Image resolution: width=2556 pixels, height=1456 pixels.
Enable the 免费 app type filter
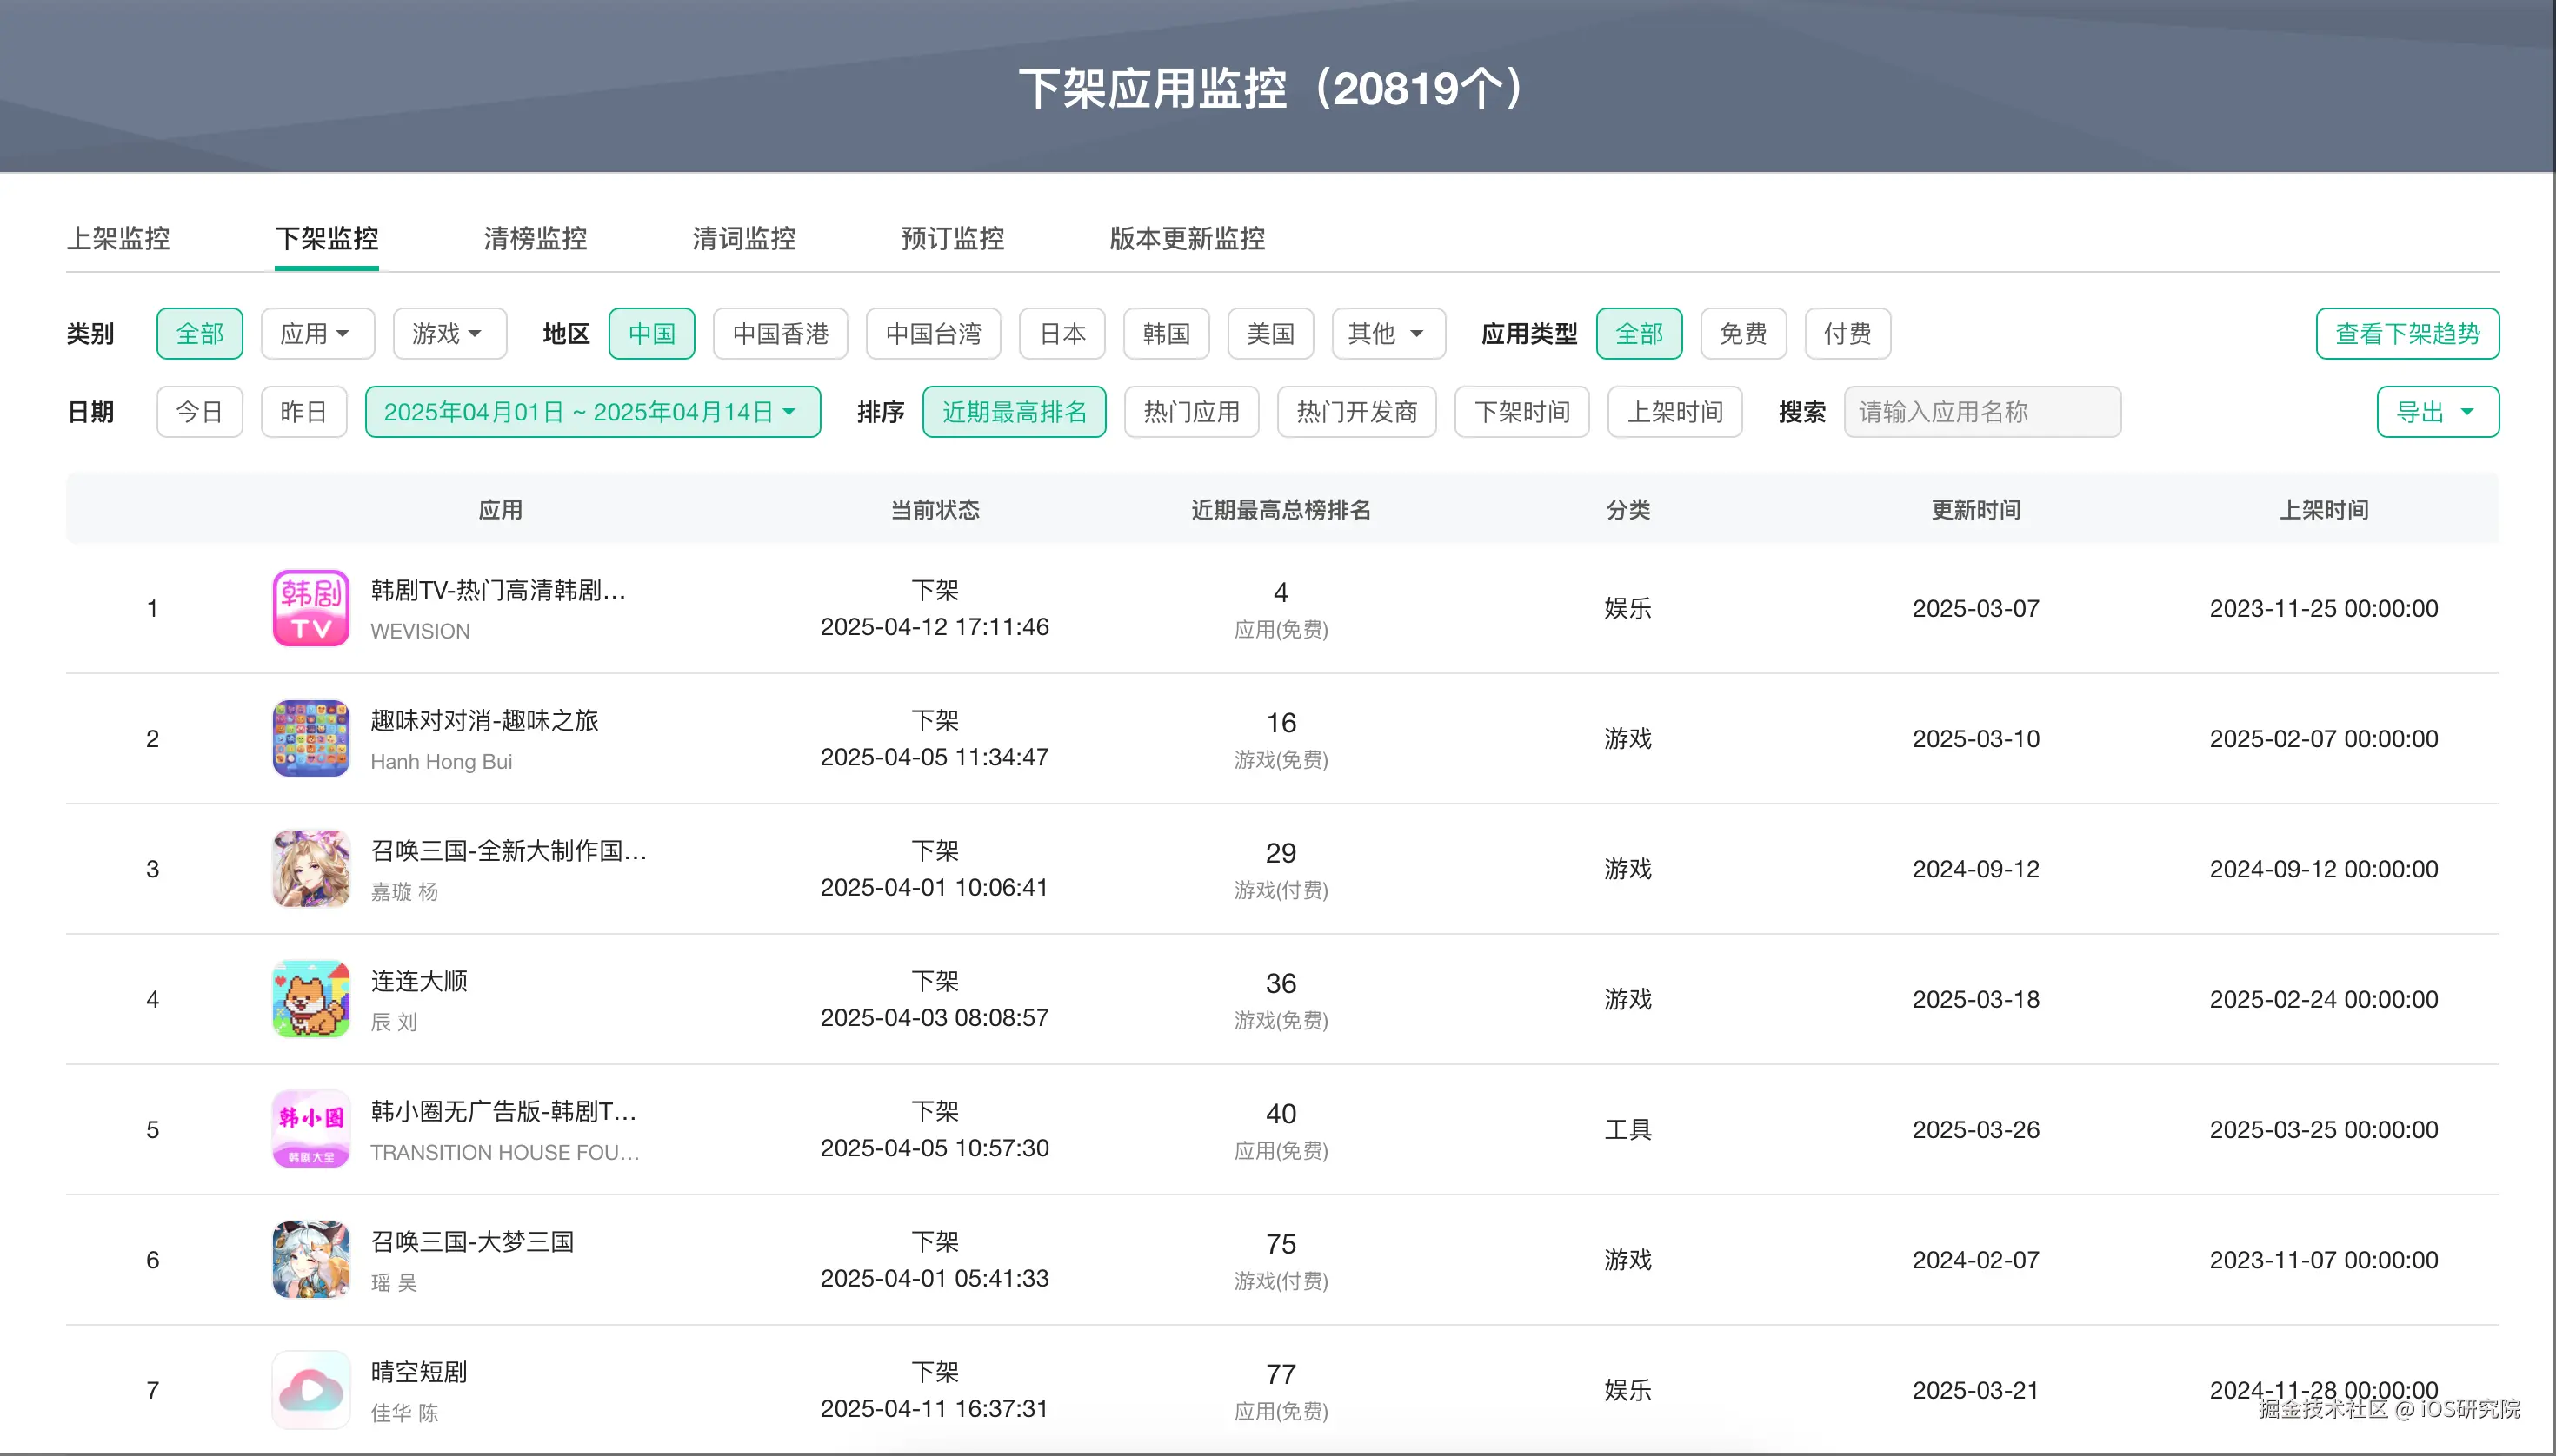coord(1741,333)
